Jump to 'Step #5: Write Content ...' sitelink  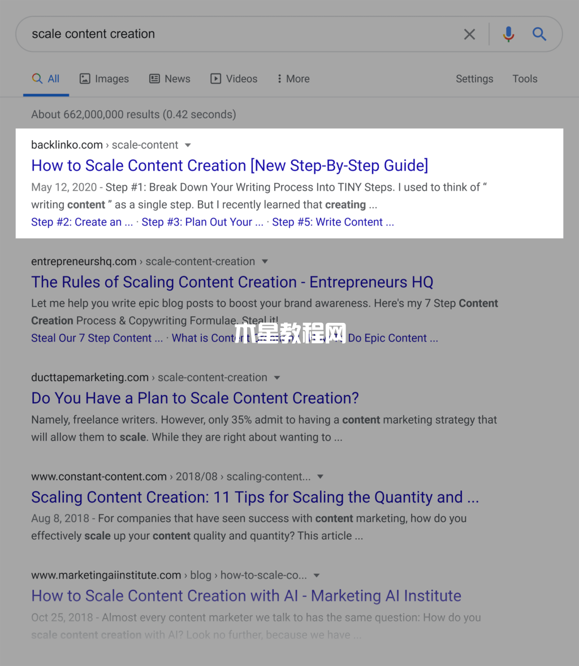(333, 222)
